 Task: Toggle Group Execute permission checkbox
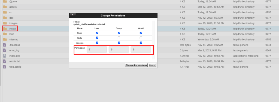(x=119, y=43)
